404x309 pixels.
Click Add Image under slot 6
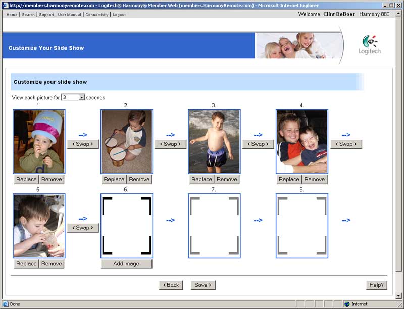click(x=126, y=264)
